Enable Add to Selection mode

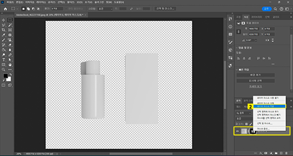[29, 9]
